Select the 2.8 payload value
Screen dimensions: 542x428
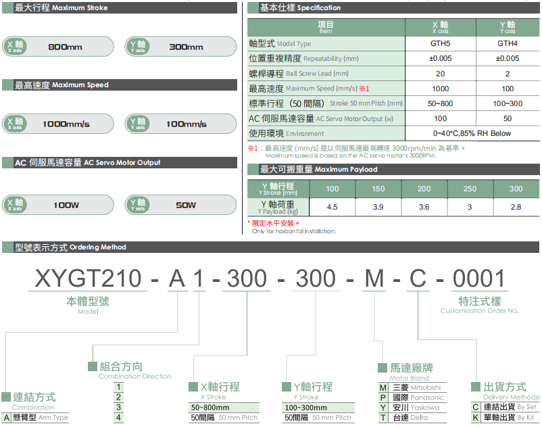click(516, 207)
